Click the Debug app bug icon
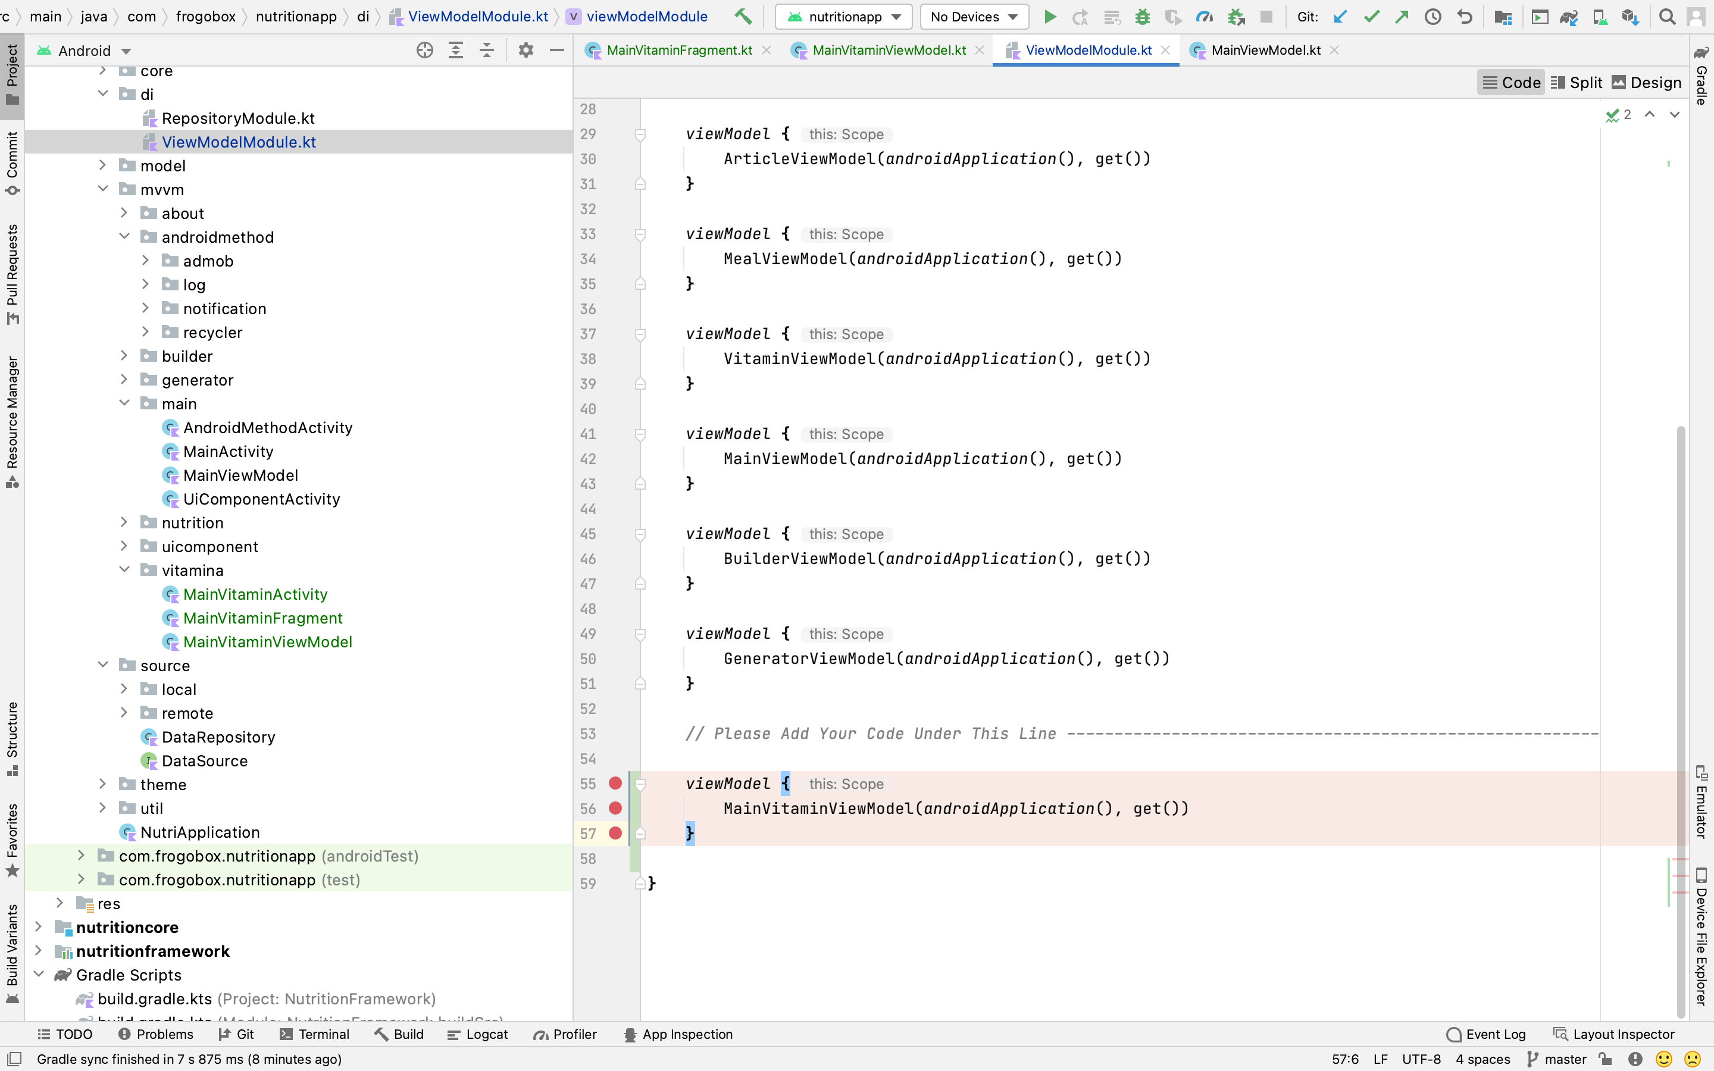 [x=1141, y=16]
